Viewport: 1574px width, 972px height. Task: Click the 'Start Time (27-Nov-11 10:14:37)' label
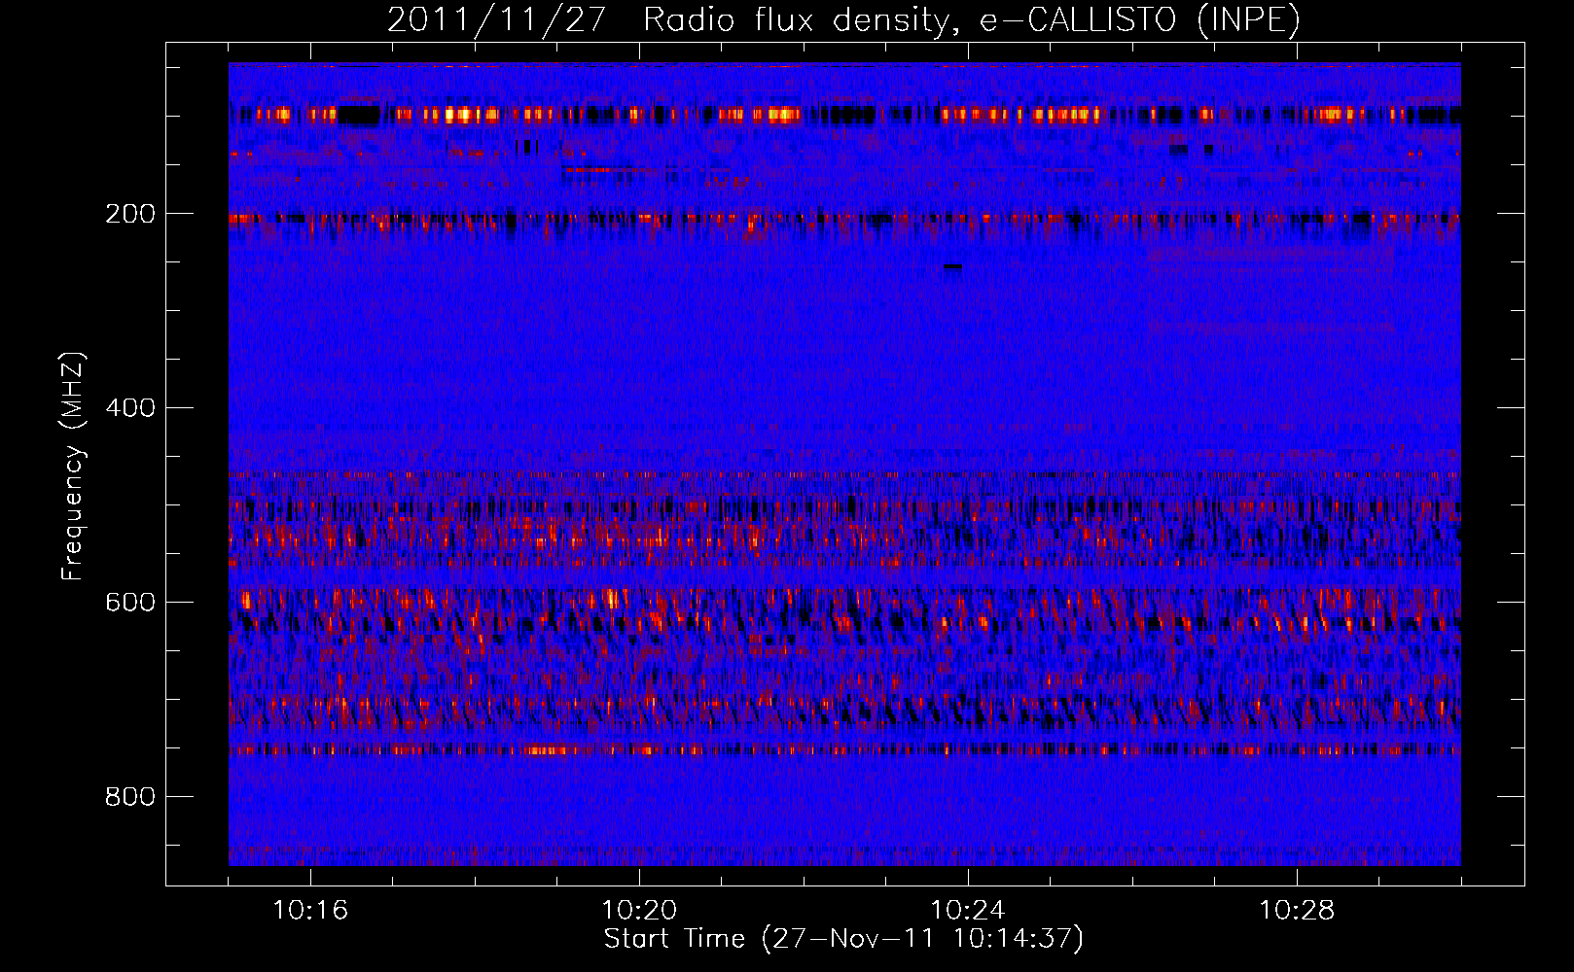tap(843, 939)
